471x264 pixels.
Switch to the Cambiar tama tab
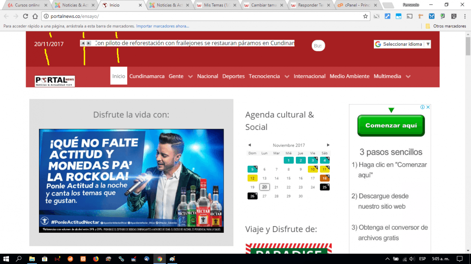click(263, 5)
